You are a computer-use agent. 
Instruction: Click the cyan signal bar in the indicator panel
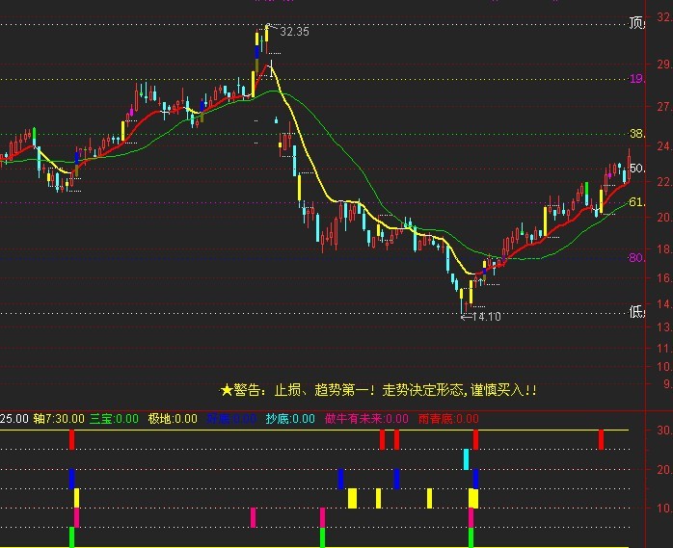pyautogui.click(x=466, y=459)
